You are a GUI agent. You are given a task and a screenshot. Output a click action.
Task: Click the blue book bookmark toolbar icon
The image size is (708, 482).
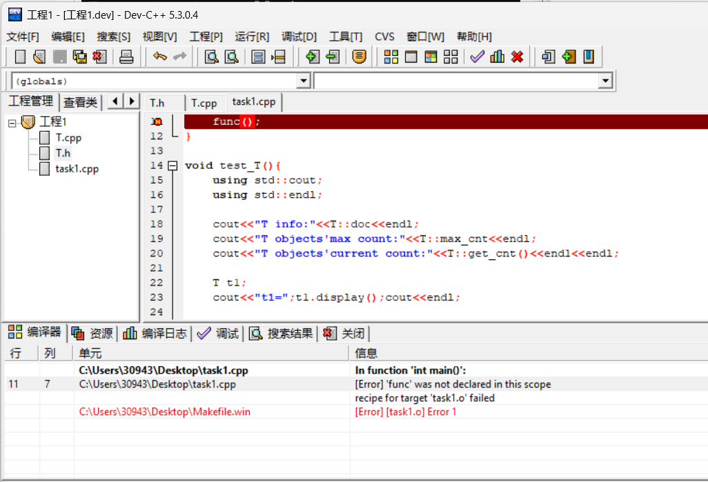click(589, 57)
